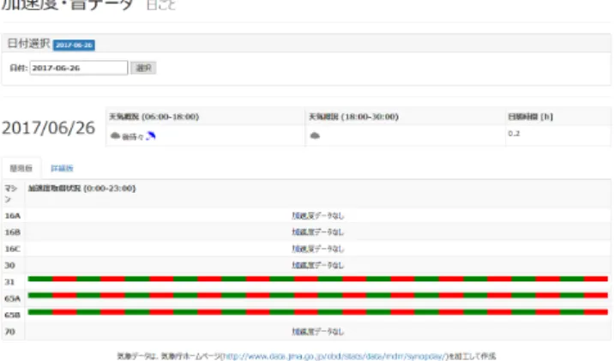Click the machine label 16A
The height and width of the screenshot is (361, 614).
12,216
